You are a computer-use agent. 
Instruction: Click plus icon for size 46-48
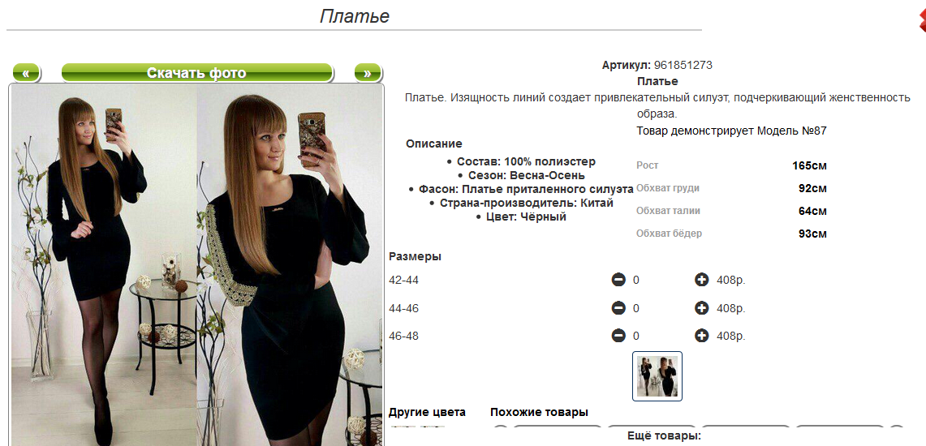pyautogui.click(x=701, y=336)
